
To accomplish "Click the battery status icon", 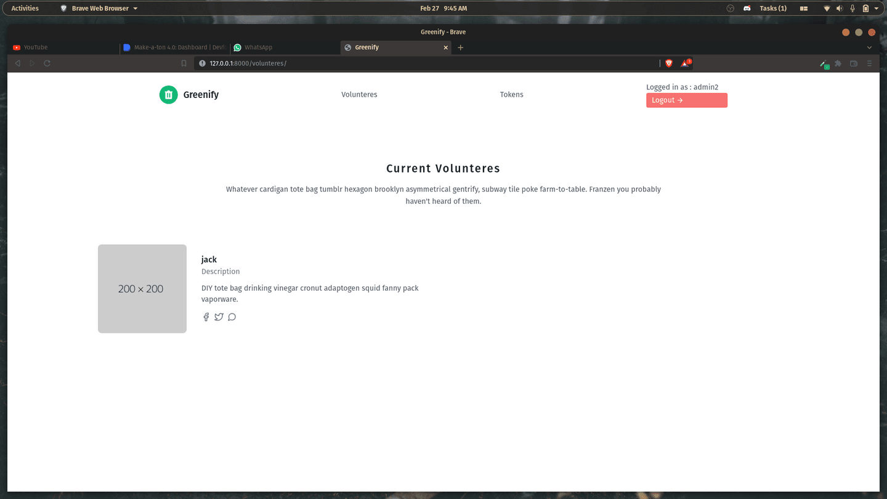I will [x=865, y=9].
